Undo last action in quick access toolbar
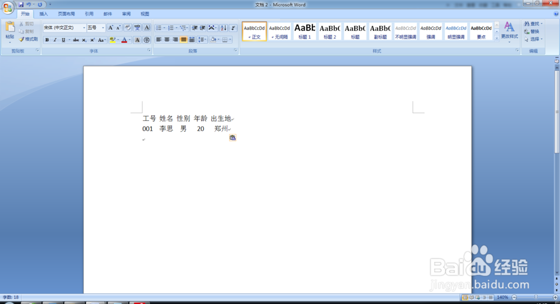The height and width of the screenshot is (304, 560). (x=29, y=4)
